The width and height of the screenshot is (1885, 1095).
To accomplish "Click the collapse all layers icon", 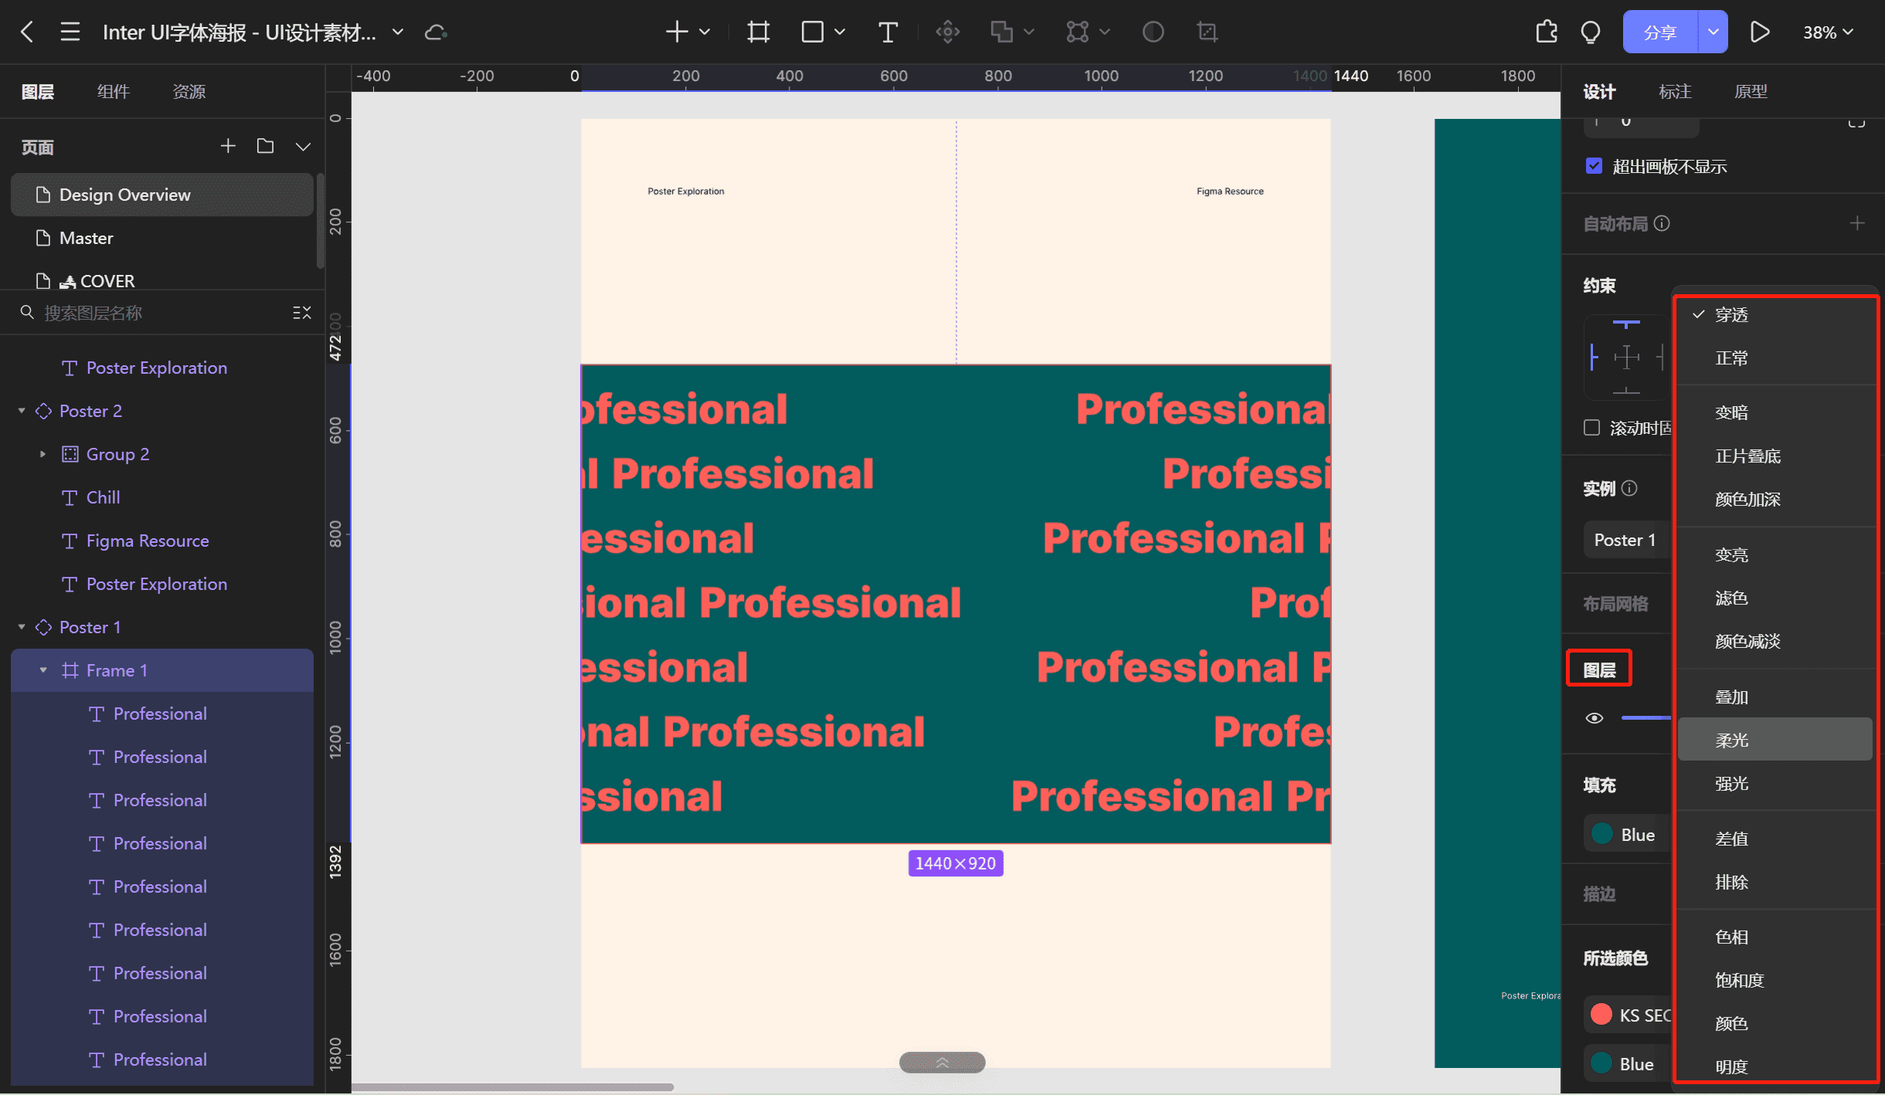I will 302,313.
